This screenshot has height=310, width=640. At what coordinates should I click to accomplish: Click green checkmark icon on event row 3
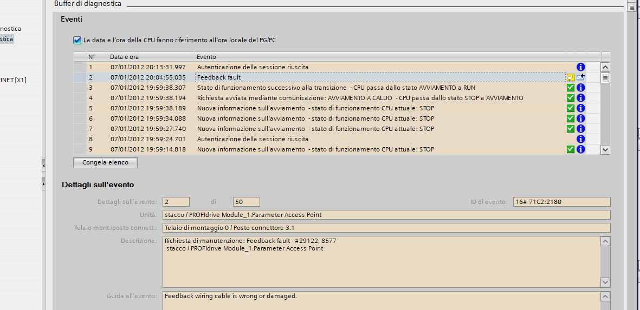[570, 88]
